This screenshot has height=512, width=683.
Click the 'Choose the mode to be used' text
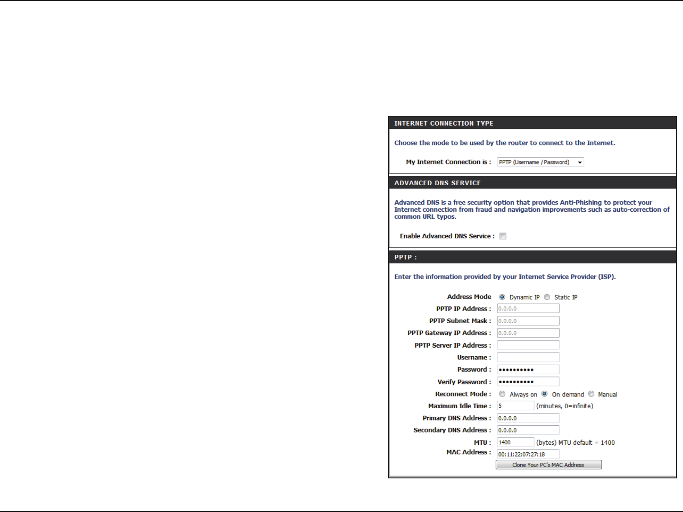coord(505,143)
